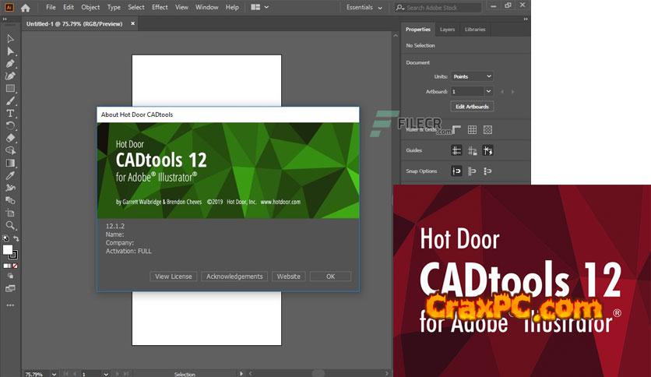Select the Rectangle tool
The image size is (651, 377).
[x=10, y=89]
